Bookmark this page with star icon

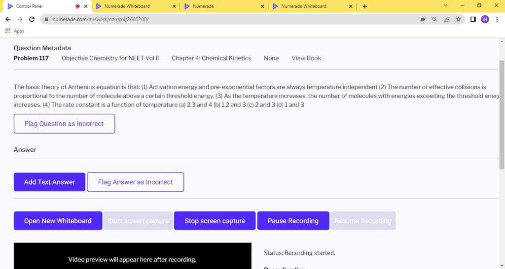pos(458,19)
